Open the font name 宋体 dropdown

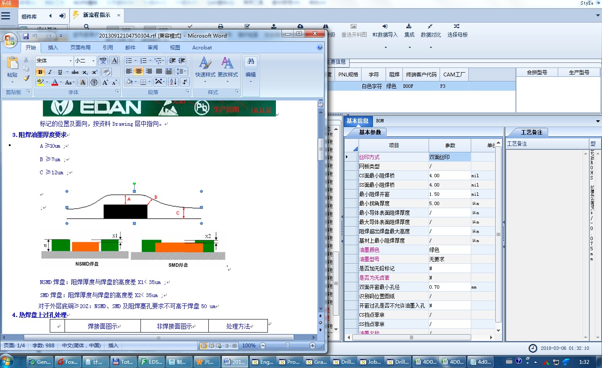[x=70, y=61]
